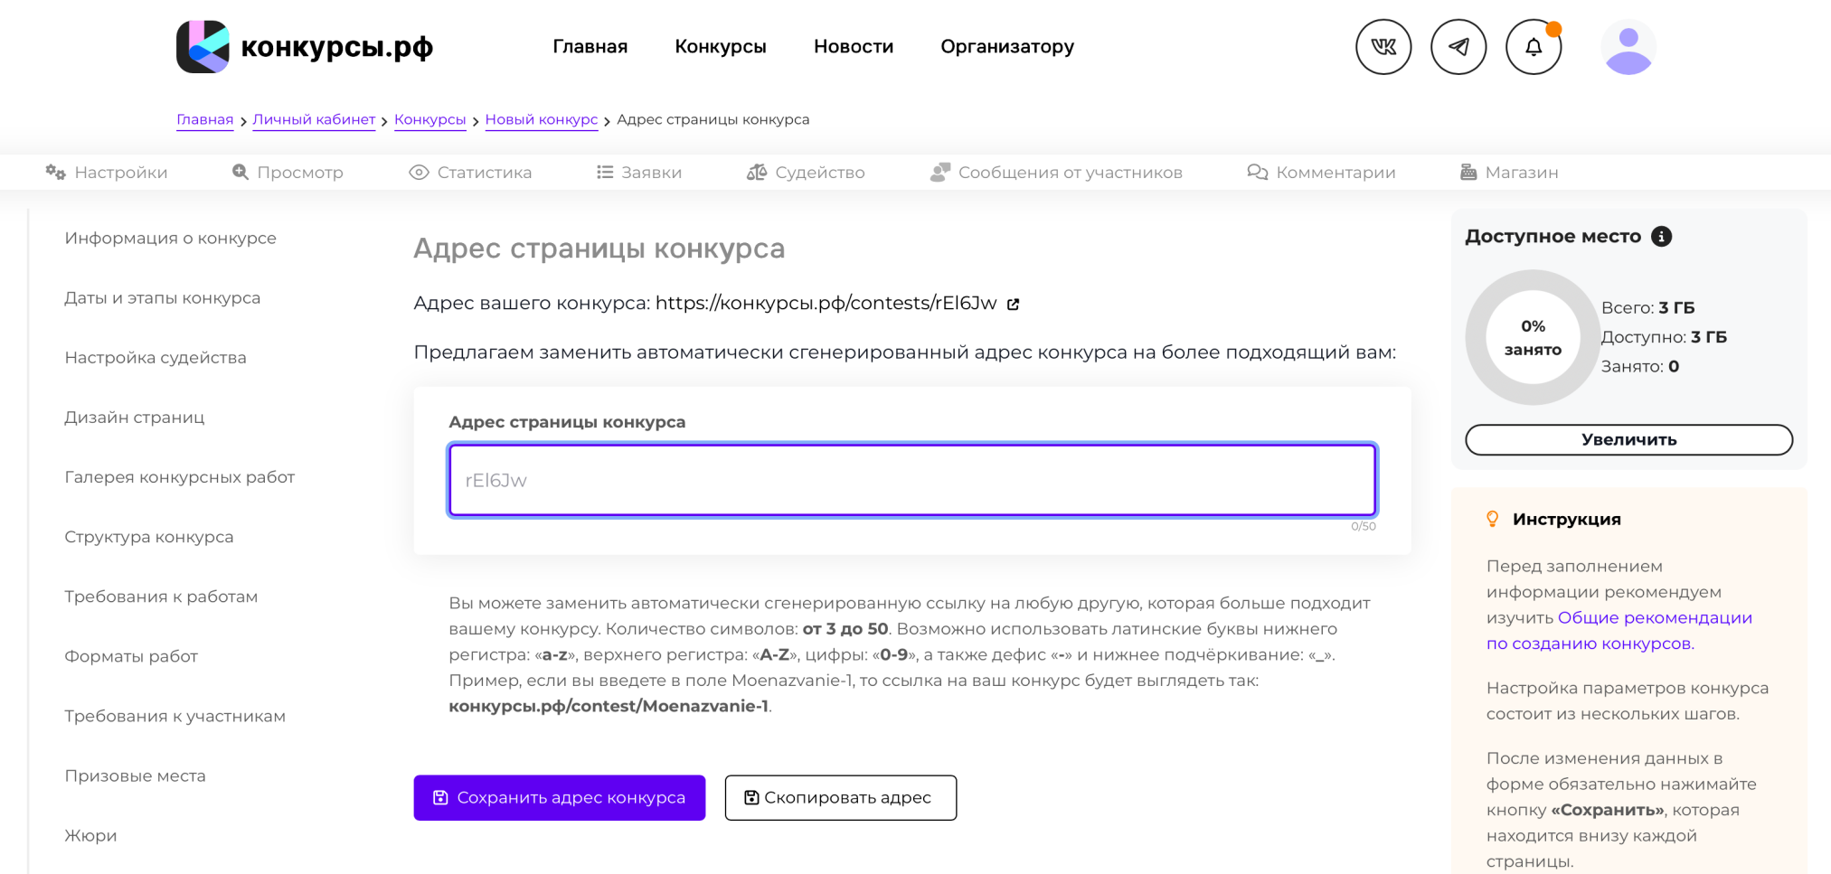The width and height of the screenshot is (1831, 874).
Task: Switch to the Статистика tab
Action: click(470, 173)
